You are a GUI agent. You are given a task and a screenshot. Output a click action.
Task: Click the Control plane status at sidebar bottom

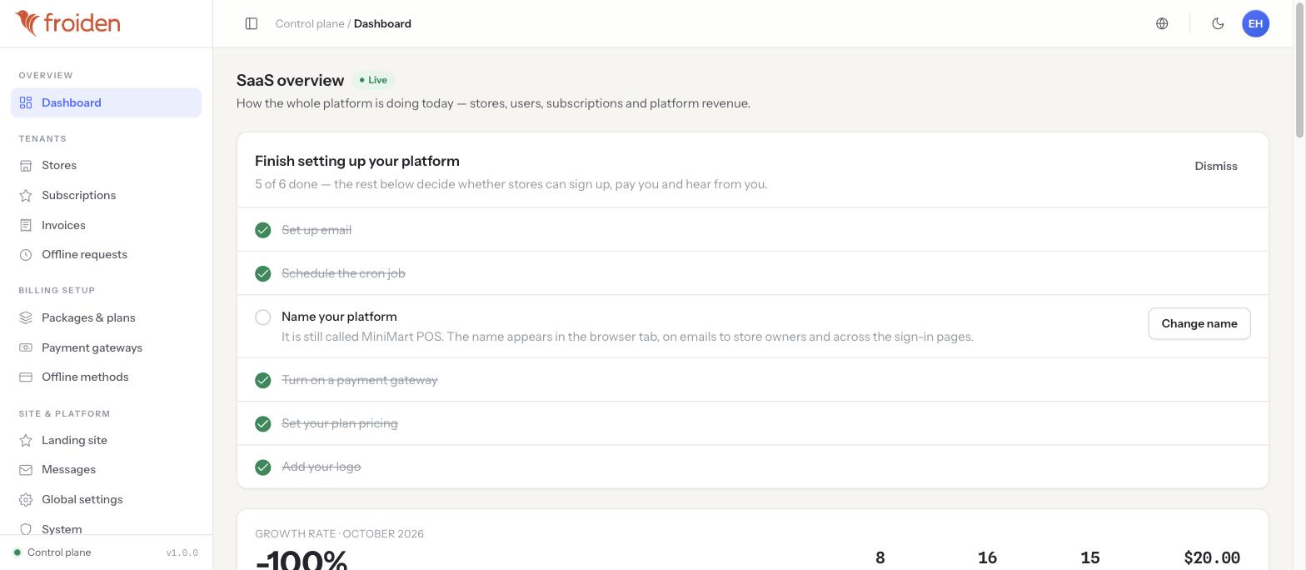(x=52, y=552)
